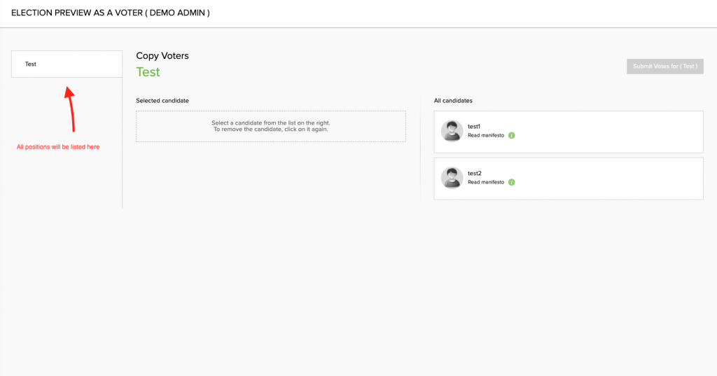Screen dimensions: 717x376
Task: Click the Election Preview As A Voter header
Action: pos(110,13)
